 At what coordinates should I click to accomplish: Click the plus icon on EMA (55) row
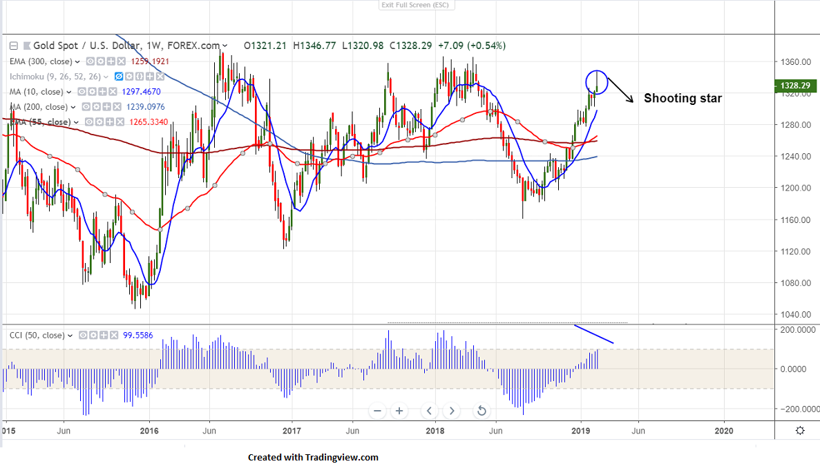tap(110, 122)
